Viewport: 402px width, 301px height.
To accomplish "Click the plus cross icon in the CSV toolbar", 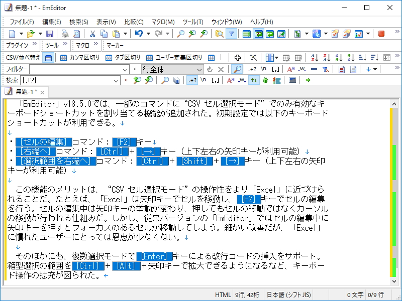I will click(x=238, y=58).
